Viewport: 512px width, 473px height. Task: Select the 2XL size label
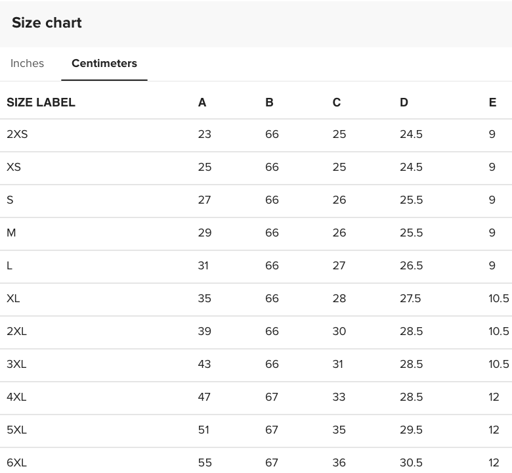click(16, 332)
